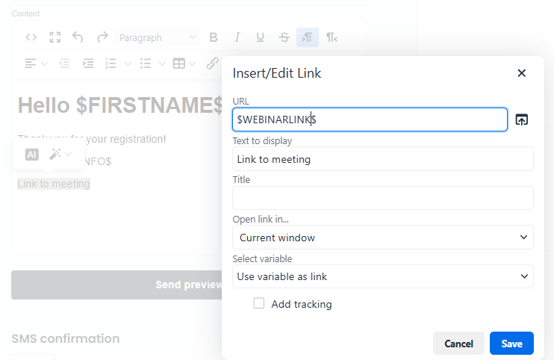Viewport: 554px width, 360px height.
Task: Redo edit in editor toolbar
Action: [x=102, y=37]
